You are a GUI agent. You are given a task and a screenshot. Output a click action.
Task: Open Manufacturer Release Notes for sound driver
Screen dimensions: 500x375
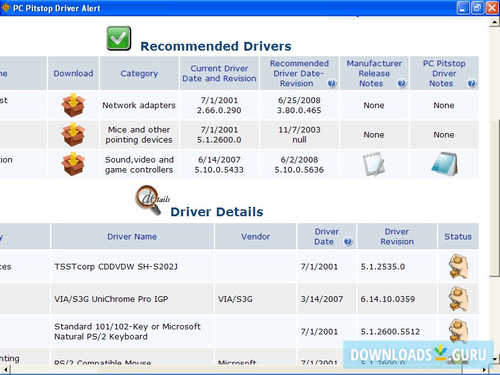(374, 164)
